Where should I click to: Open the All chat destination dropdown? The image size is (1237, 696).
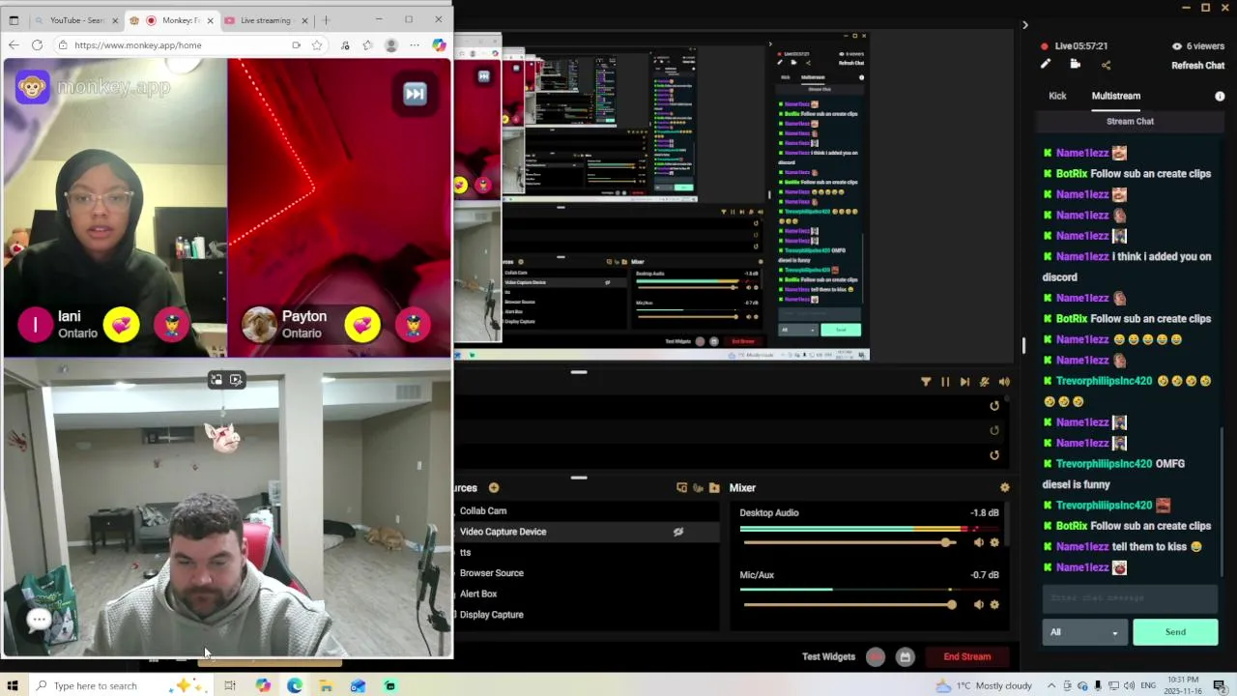tap(1083, 632)
